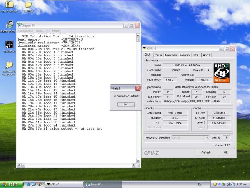Click OK in the Finish dialog
Image resolution: width=250 pixels, height=188 pixels.
[x=126, y=104]
